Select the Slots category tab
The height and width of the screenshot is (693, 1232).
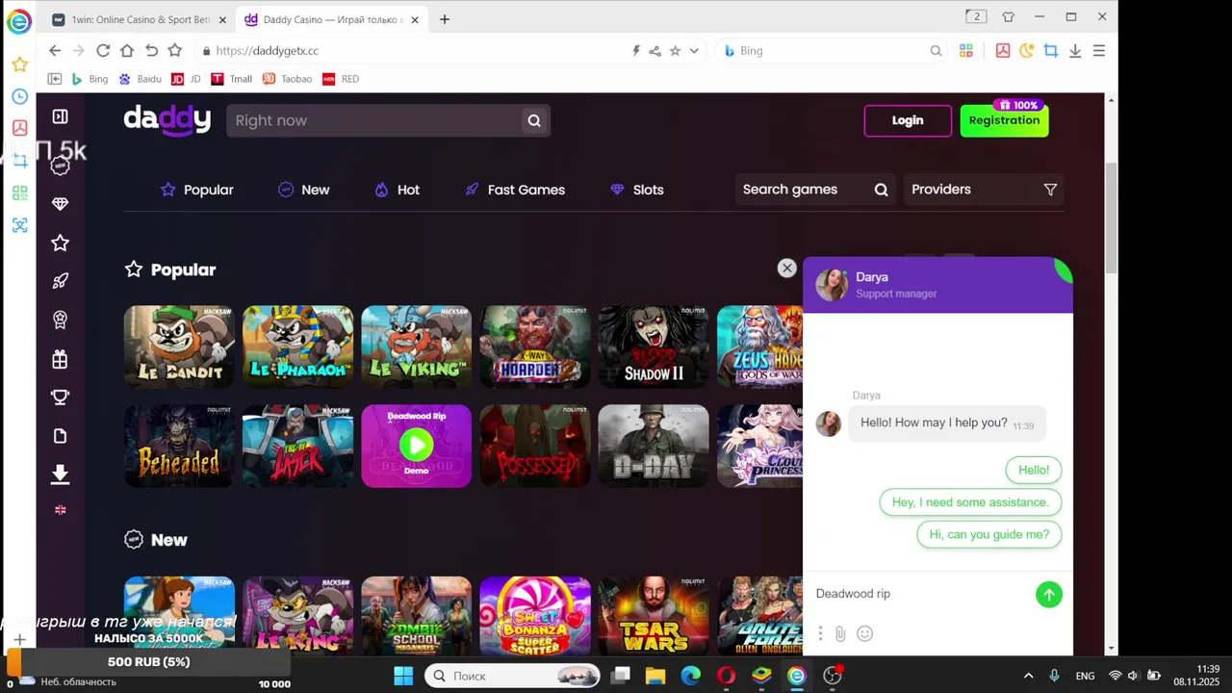point(637,190)
